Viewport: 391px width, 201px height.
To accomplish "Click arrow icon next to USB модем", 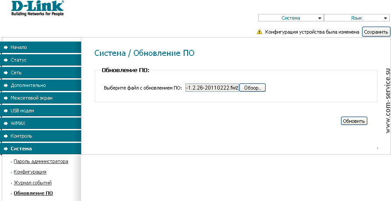I will [6, 111].
